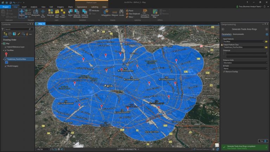This screenshot has width=270, height=152.
Task: Open the Bookmarks menu
Action: [36, 13]
